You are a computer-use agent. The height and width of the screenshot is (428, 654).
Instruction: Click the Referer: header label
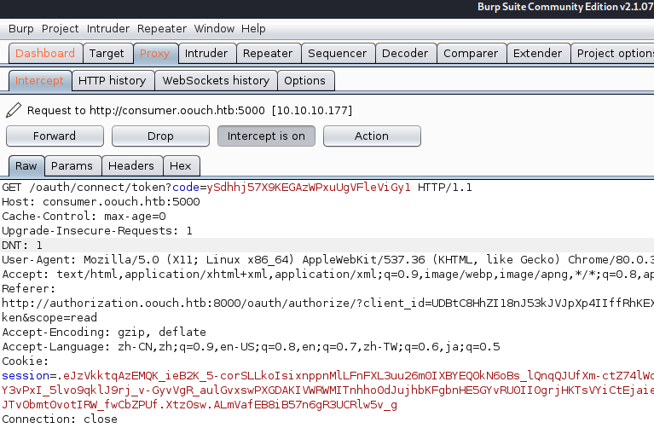pos(29,289)
